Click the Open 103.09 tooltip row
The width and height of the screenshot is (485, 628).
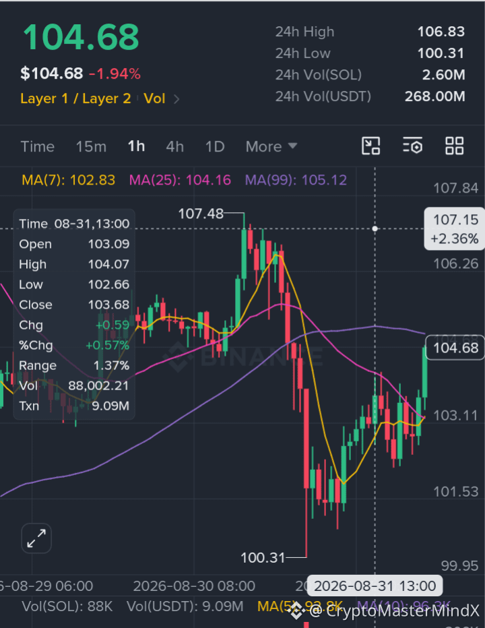tap(74, 244)
